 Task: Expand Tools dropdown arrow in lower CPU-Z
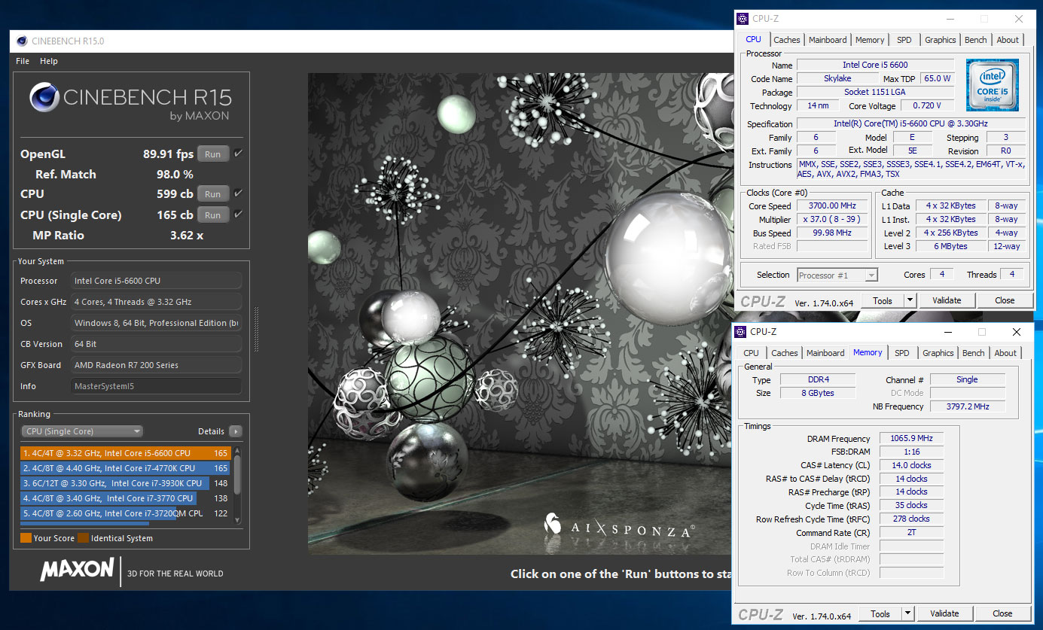907,613
